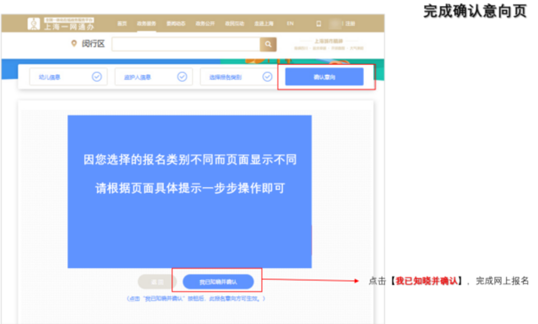
Task: Open the 首页 menu item
Action: click(x=122, y=22)
